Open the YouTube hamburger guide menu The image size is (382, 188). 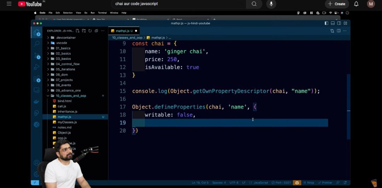pyautogui.click(x=9, y=4)
